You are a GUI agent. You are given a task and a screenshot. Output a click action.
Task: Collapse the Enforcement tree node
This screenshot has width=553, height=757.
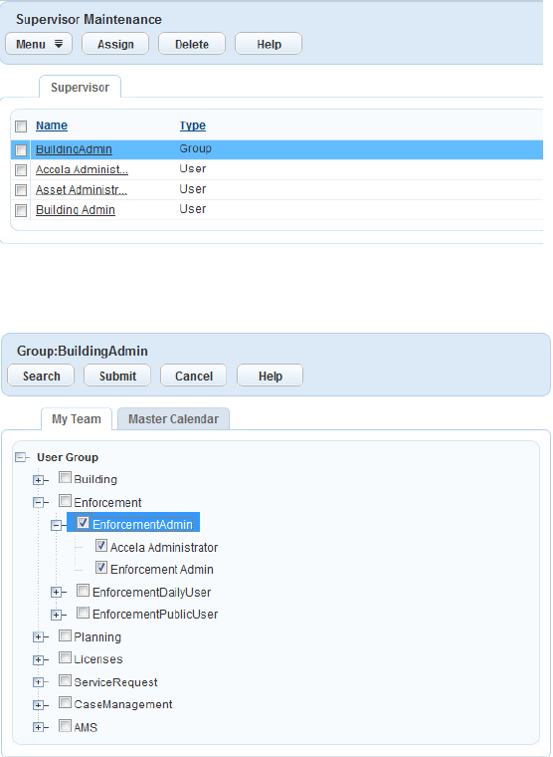point(38,503)
